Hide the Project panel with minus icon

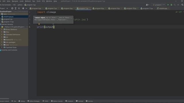pos(26,8)
